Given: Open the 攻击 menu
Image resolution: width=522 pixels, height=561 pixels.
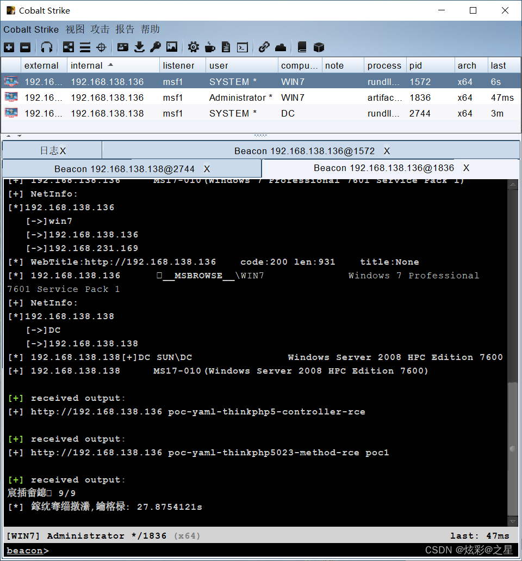Looking at the screenshot, I should coord(100,29).
